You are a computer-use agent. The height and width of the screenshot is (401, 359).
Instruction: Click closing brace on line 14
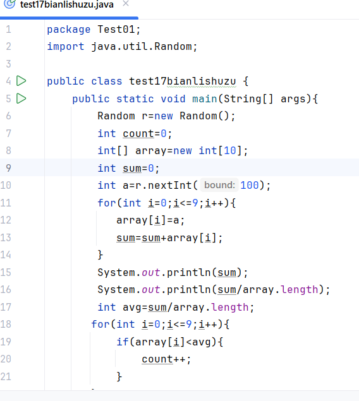(100, 255)
